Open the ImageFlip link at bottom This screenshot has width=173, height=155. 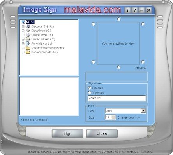pos(34,152)
